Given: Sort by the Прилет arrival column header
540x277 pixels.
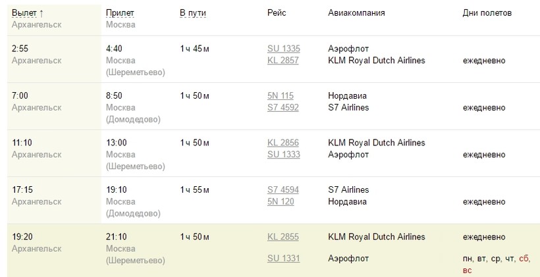Looking at the screenshot, I should tap(120, 13).
